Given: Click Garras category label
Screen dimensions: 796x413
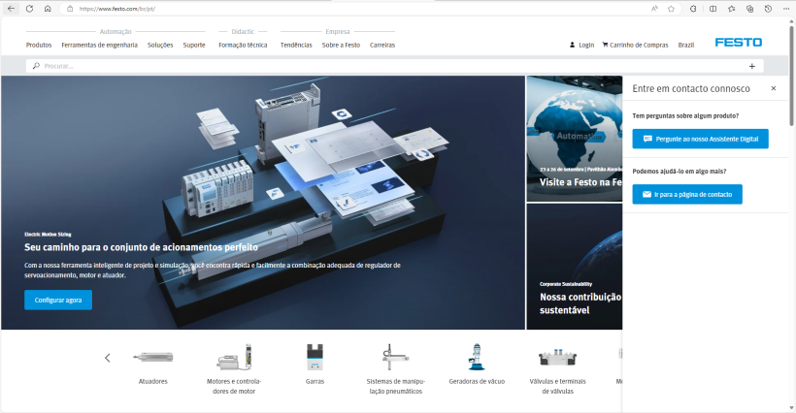Looking at the screenshot, I should click(315, 382).
